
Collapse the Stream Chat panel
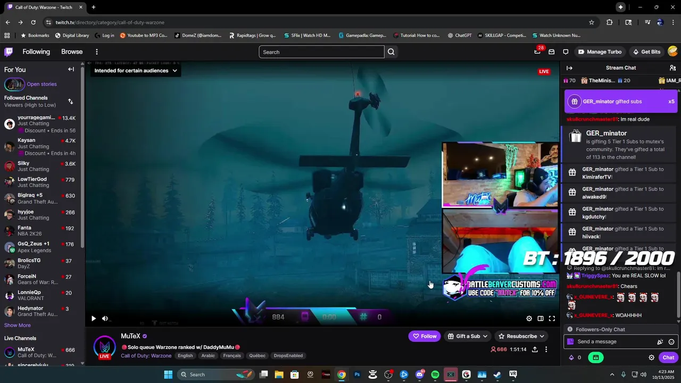tap(569, 68)
